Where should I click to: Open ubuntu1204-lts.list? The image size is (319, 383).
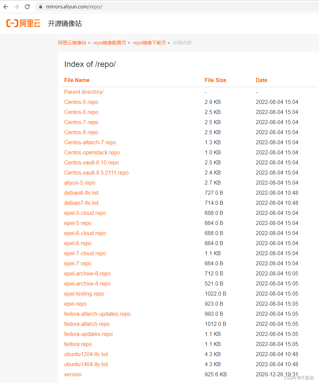tap(86, 354)
